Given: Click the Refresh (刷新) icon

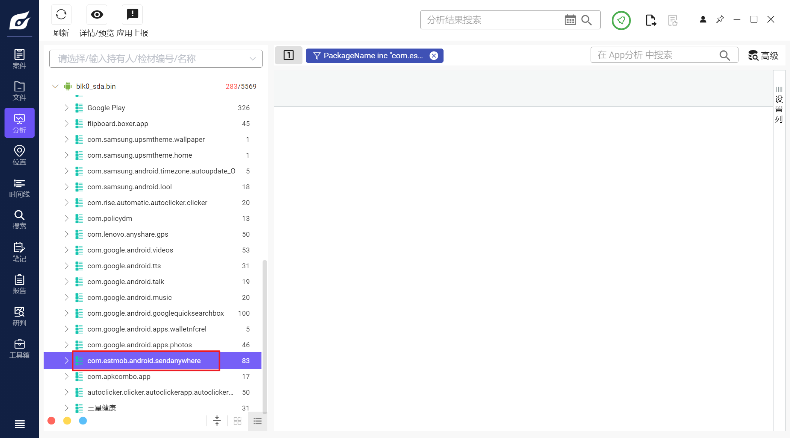Looking at the screenshot, I should pyautogui.click(x=61, y=15).
